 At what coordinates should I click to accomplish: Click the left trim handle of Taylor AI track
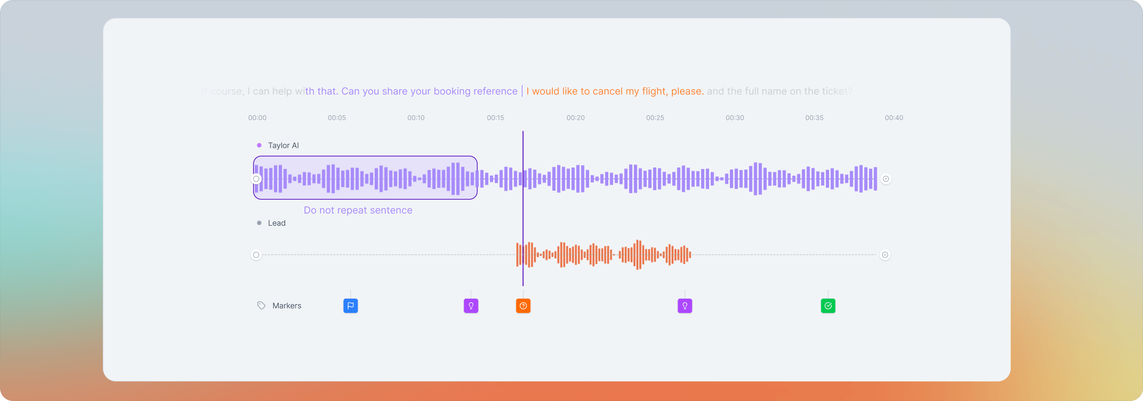coord(256,178)
